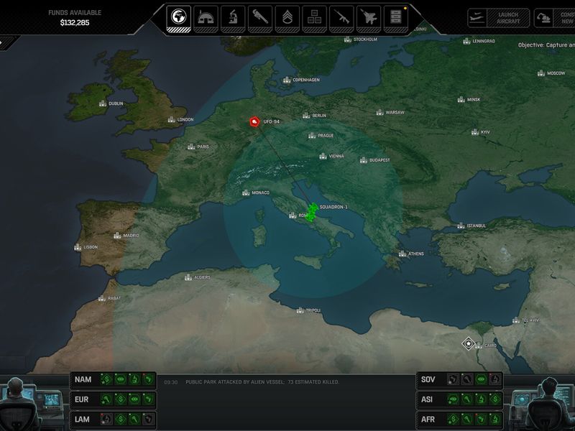575x431 pixels.
Task: Click the NAM radar eye icon
Action: coord(121,379)
